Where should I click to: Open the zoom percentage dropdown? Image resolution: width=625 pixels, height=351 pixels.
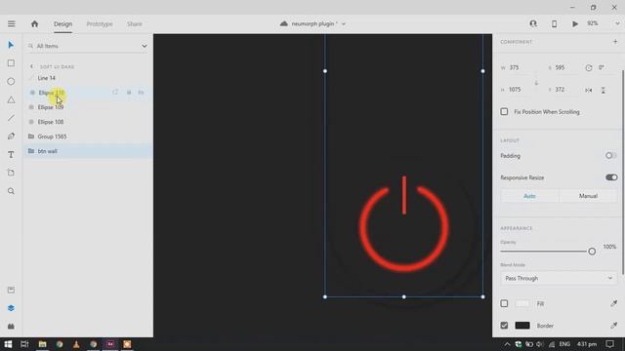[617, 23]
